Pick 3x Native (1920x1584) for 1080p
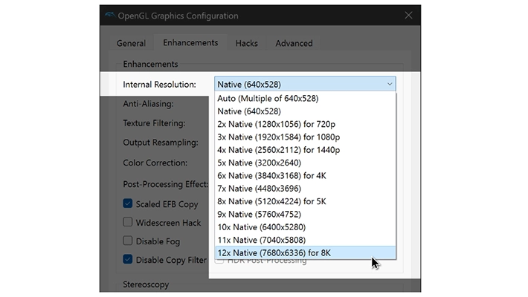528x297 pixels. pyautogui.click(x=305, y=137)
